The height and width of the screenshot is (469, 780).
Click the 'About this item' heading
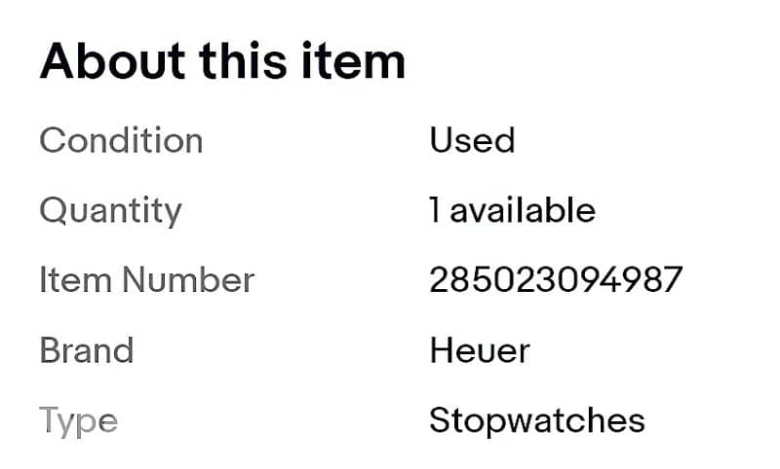221,63
